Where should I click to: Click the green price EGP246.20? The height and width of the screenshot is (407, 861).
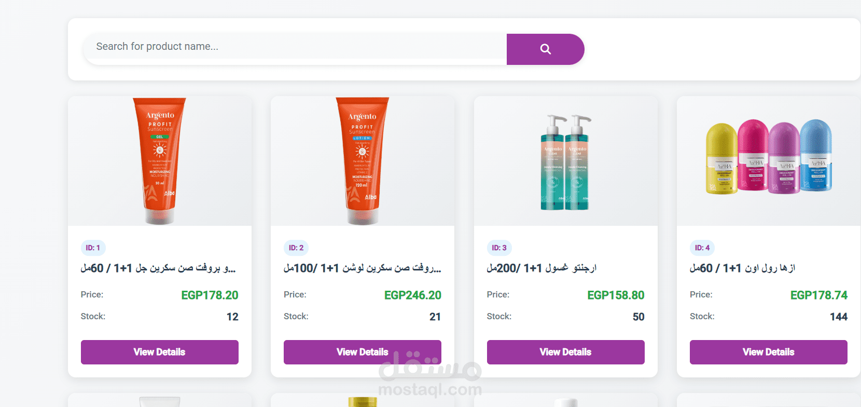point(413,295)
